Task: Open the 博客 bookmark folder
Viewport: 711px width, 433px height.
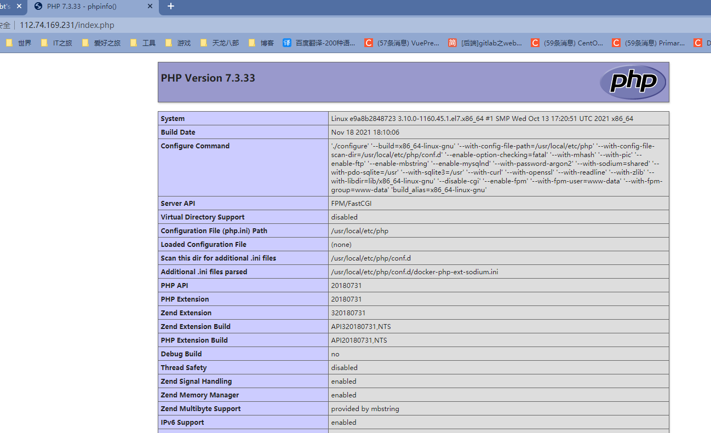Action: click(261, 43)
